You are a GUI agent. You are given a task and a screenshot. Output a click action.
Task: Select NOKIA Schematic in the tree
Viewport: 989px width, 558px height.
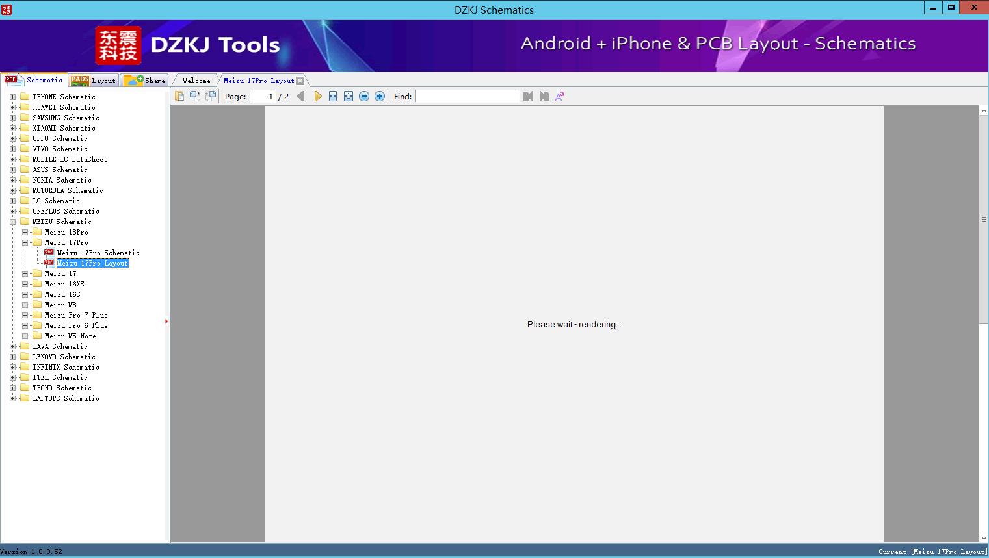(x=62, y=180)
